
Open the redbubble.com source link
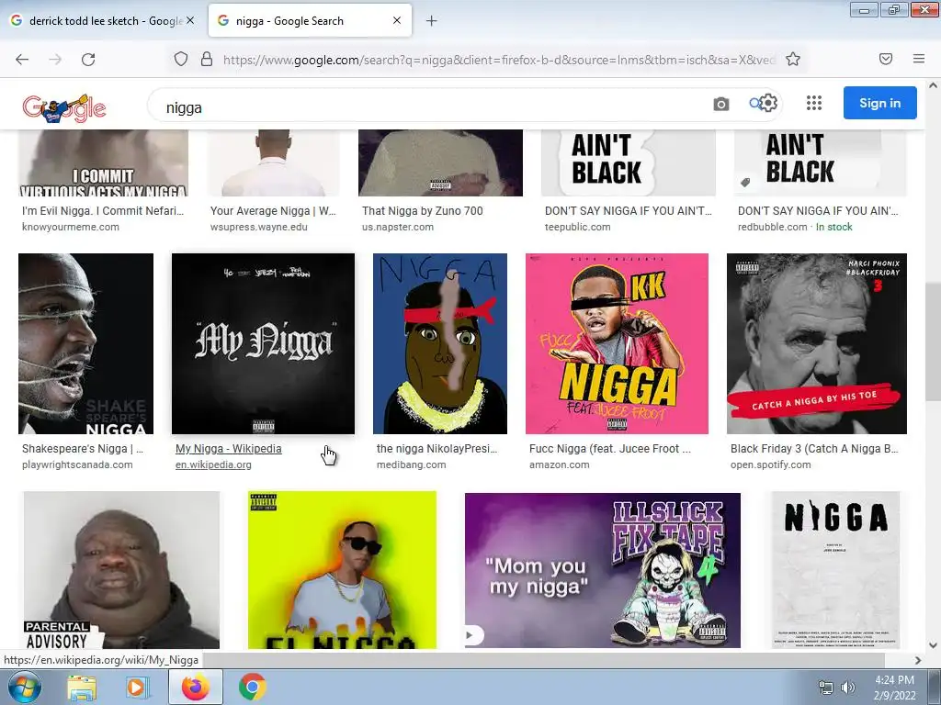772,227
